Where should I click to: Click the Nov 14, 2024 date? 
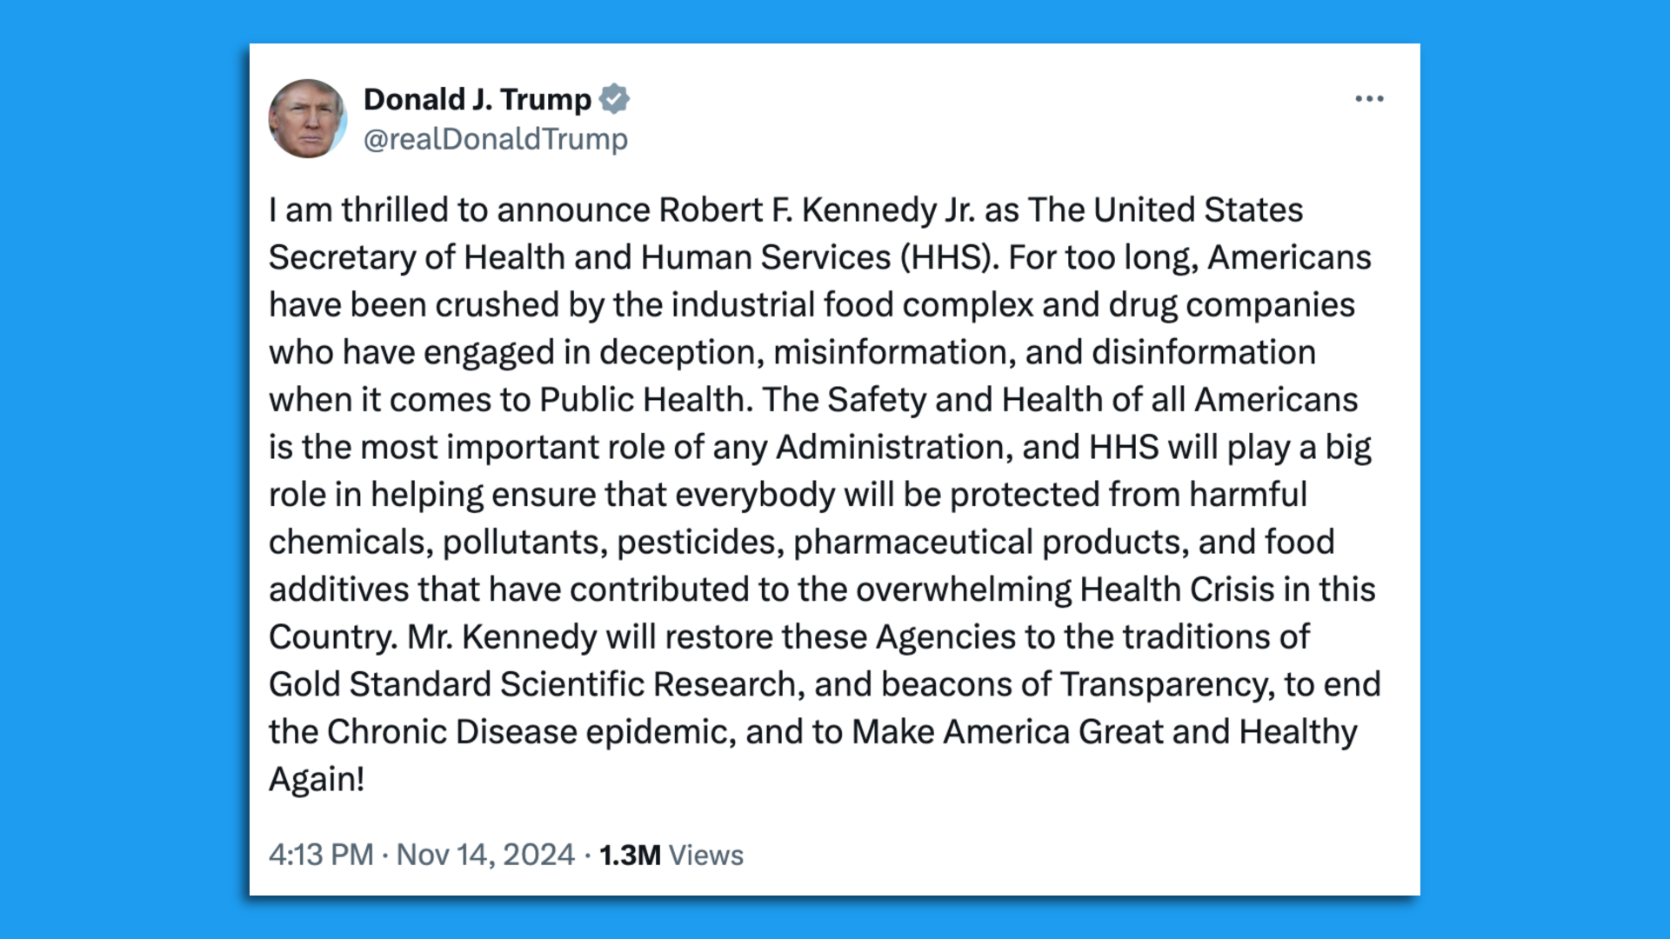click(x=485, y=855)
